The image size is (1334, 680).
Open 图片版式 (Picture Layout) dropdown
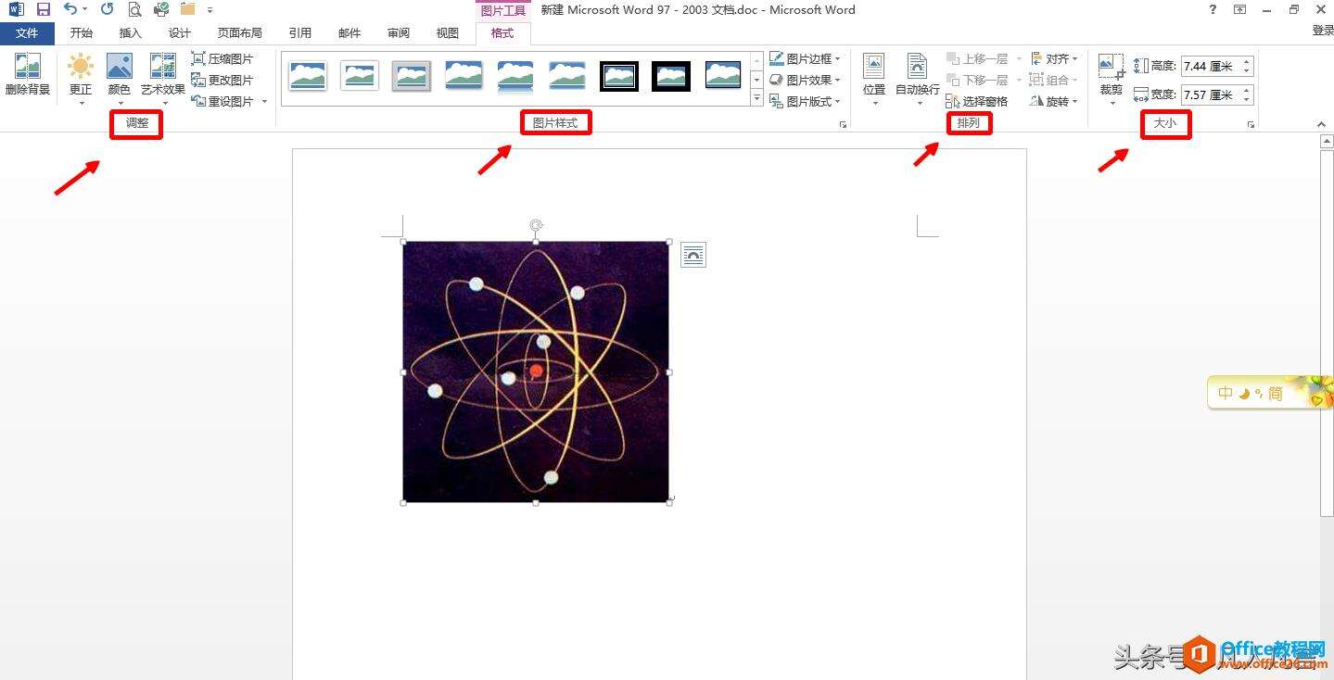(x=805, y=101)
